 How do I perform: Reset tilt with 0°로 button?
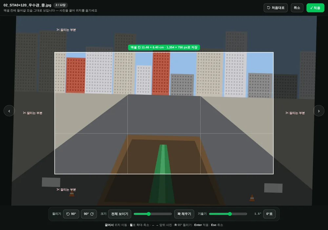[269, 214]
